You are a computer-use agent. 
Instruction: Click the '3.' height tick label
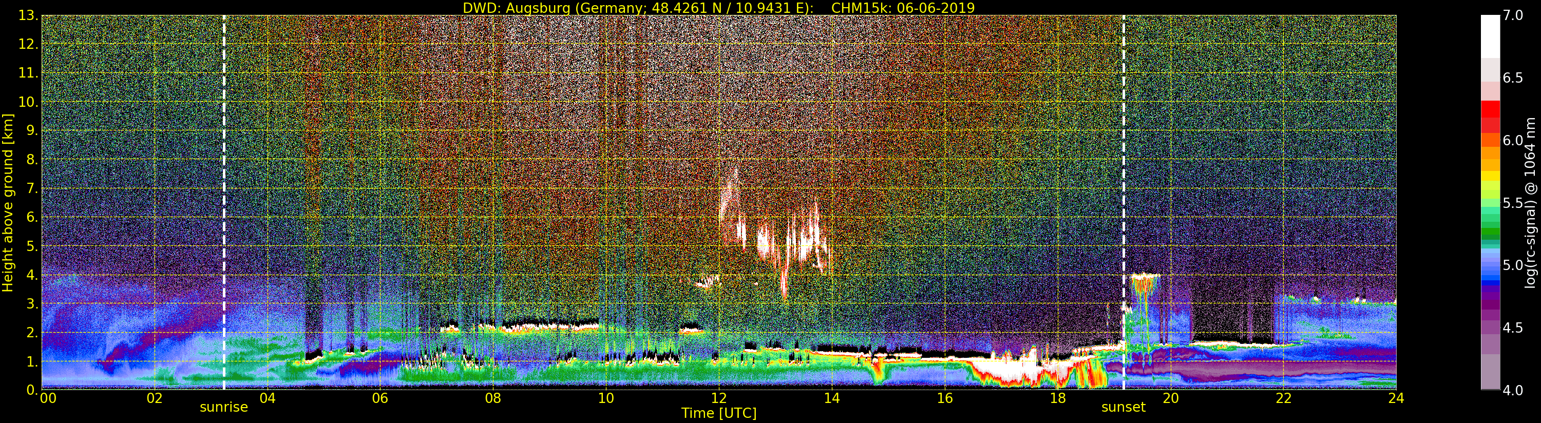click(x=32, y=303)
